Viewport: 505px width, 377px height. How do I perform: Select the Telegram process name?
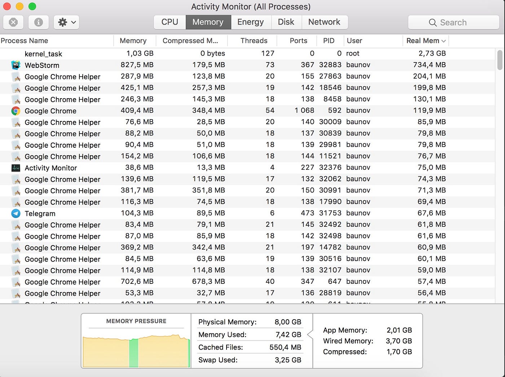tap(40, 213)
